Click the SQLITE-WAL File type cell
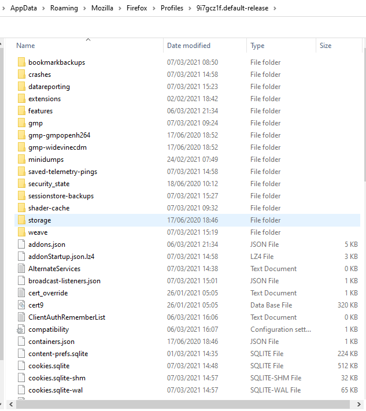This screenshot has width=366, height=411. coord(276,390)
